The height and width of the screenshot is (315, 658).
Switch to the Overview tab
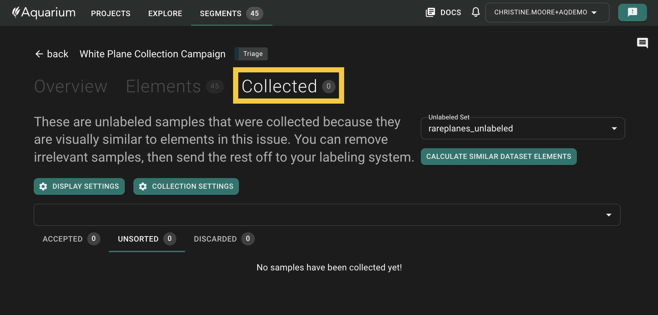pos(71,86)
